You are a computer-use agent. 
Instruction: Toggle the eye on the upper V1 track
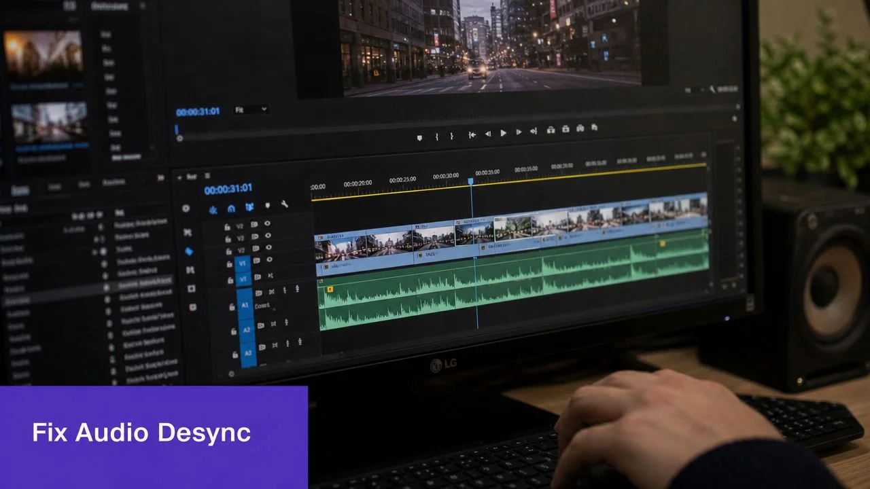point(269,260)
